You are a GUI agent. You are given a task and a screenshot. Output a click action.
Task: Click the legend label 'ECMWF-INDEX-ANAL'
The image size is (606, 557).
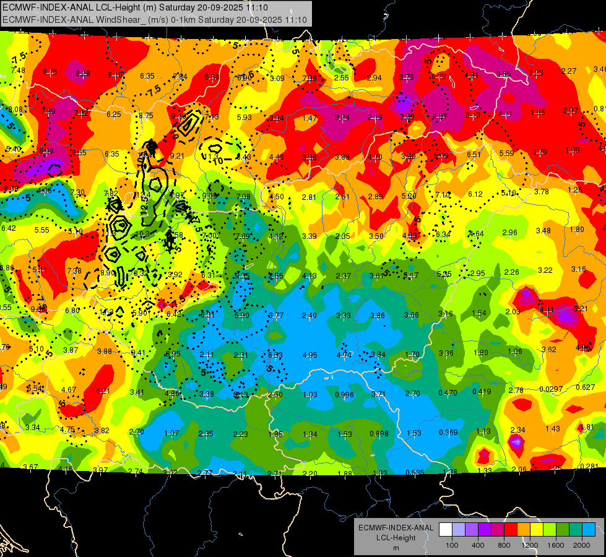[396, 528]
